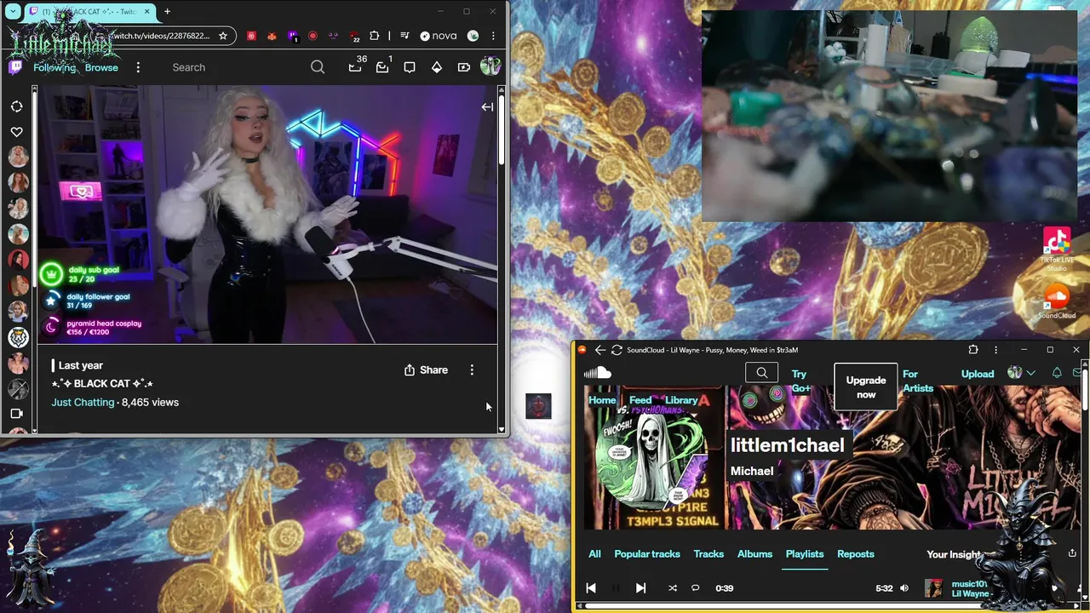The image size is (1090, 613).
Task: Select the Tracks profile tab
Action: 708,554
